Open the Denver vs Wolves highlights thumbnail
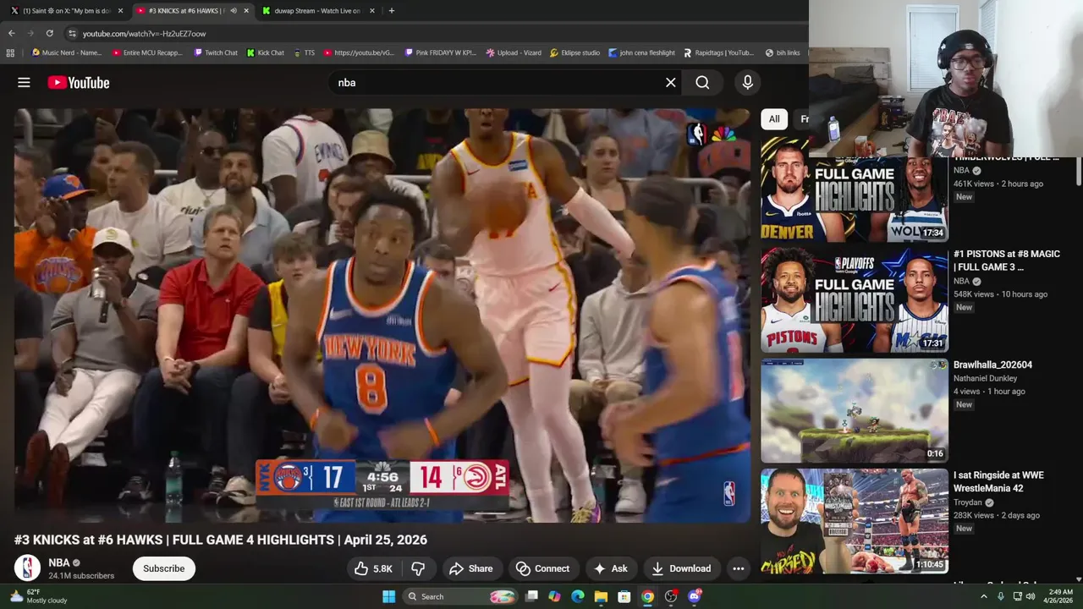 point(854,189)
